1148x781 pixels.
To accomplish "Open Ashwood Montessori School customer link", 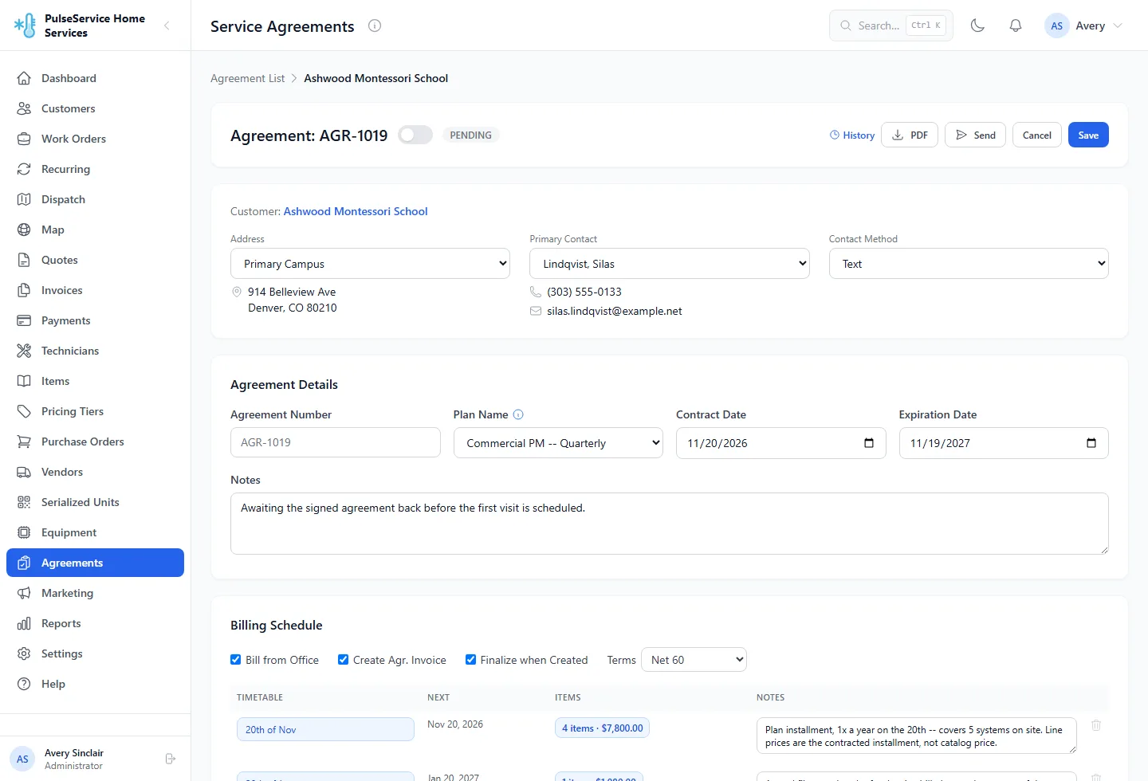I will (356, 211).
